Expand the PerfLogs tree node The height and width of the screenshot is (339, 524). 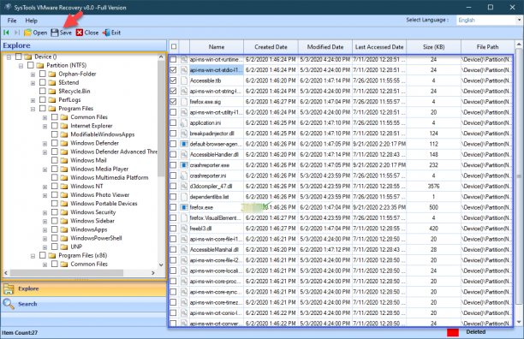click(33, 100)
